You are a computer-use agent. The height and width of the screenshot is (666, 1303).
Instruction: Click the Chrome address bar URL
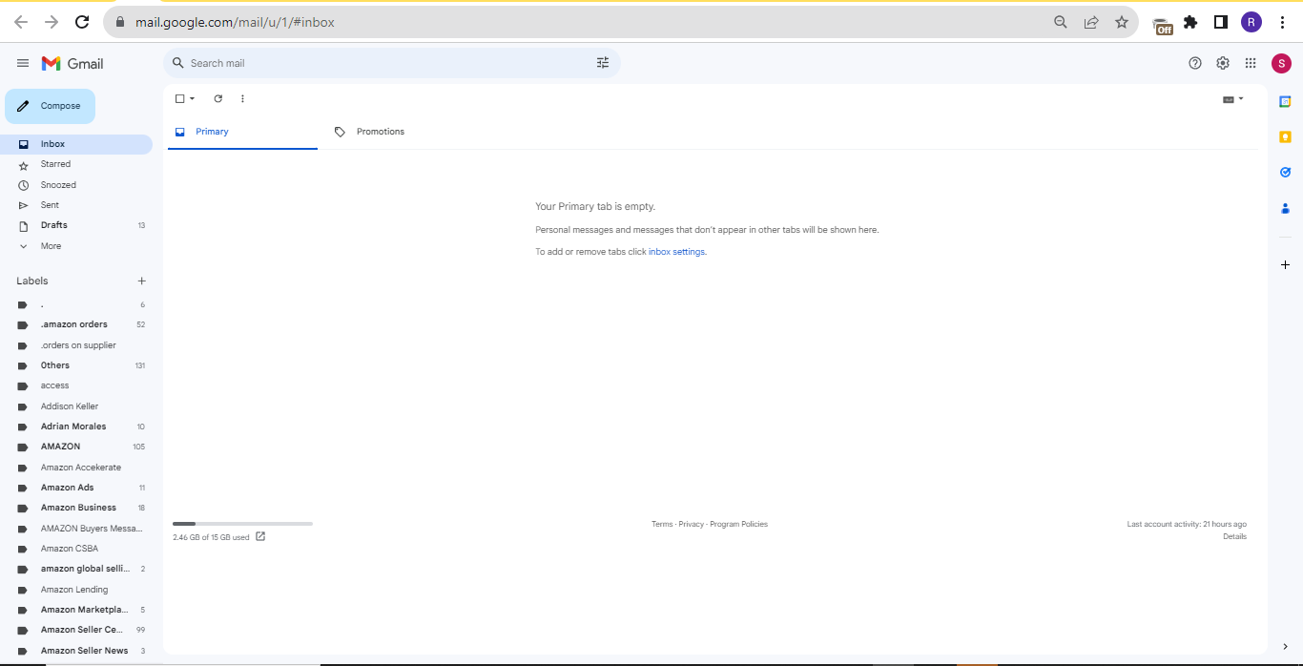coord(236,22)
